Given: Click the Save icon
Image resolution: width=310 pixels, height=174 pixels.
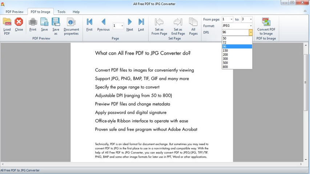Looking at the screenshot, I should 44,22.
